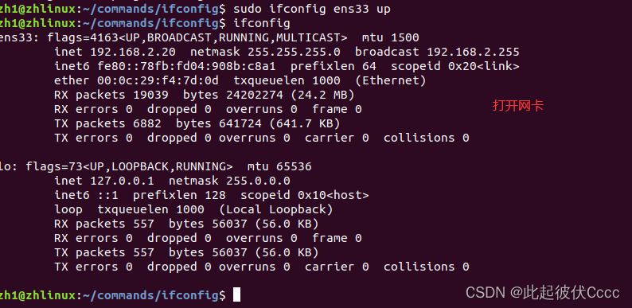Click the loopback address 127.0.0.1
Screen dimensions: 632x308
[122, 181]
